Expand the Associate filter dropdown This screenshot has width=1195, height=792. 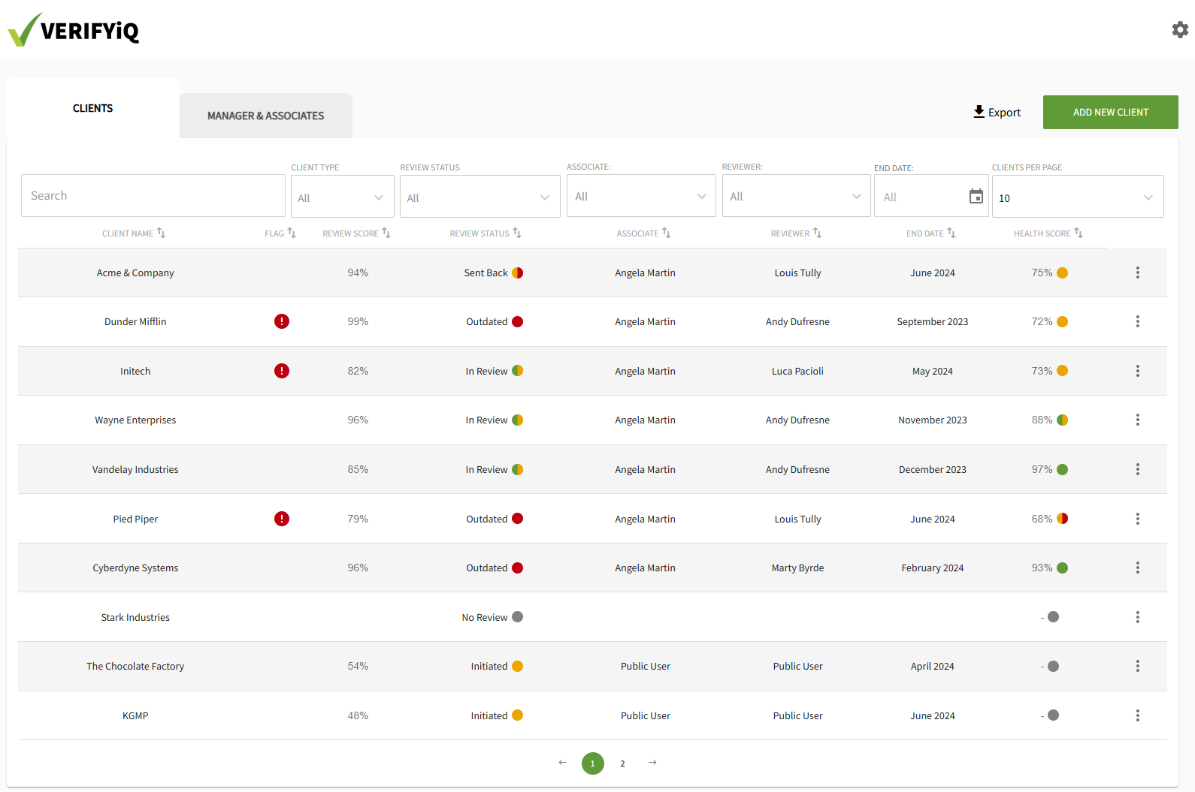click(641, 196)
